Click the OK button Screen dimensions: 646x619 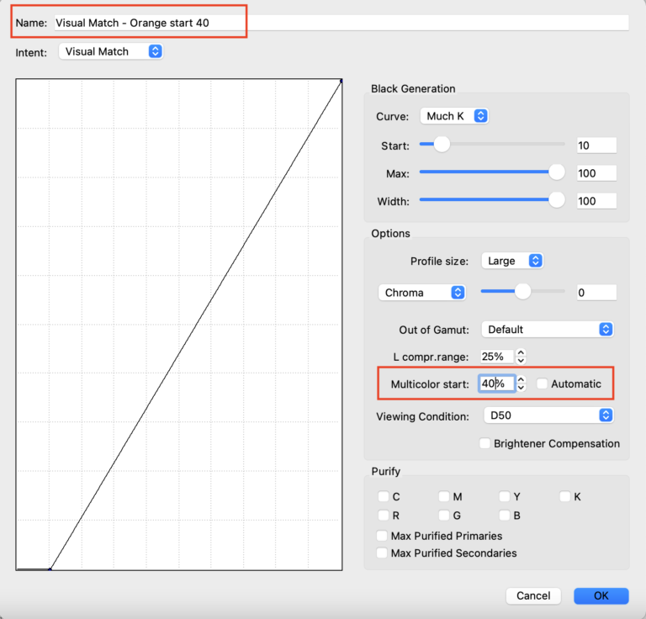(x=601, y=595)
